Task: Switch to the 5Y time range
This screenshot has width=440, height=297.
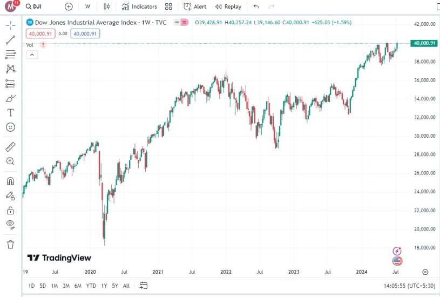Action: coord(114,285)
